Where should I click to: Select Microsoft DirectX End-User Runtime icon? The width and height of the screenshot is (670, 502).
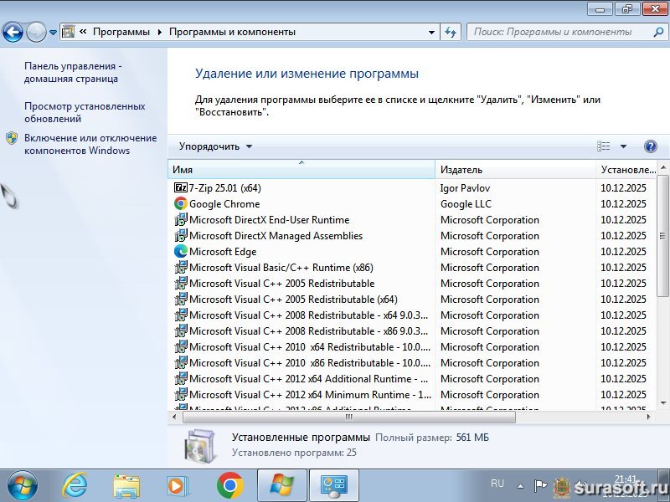pos(181,220)
